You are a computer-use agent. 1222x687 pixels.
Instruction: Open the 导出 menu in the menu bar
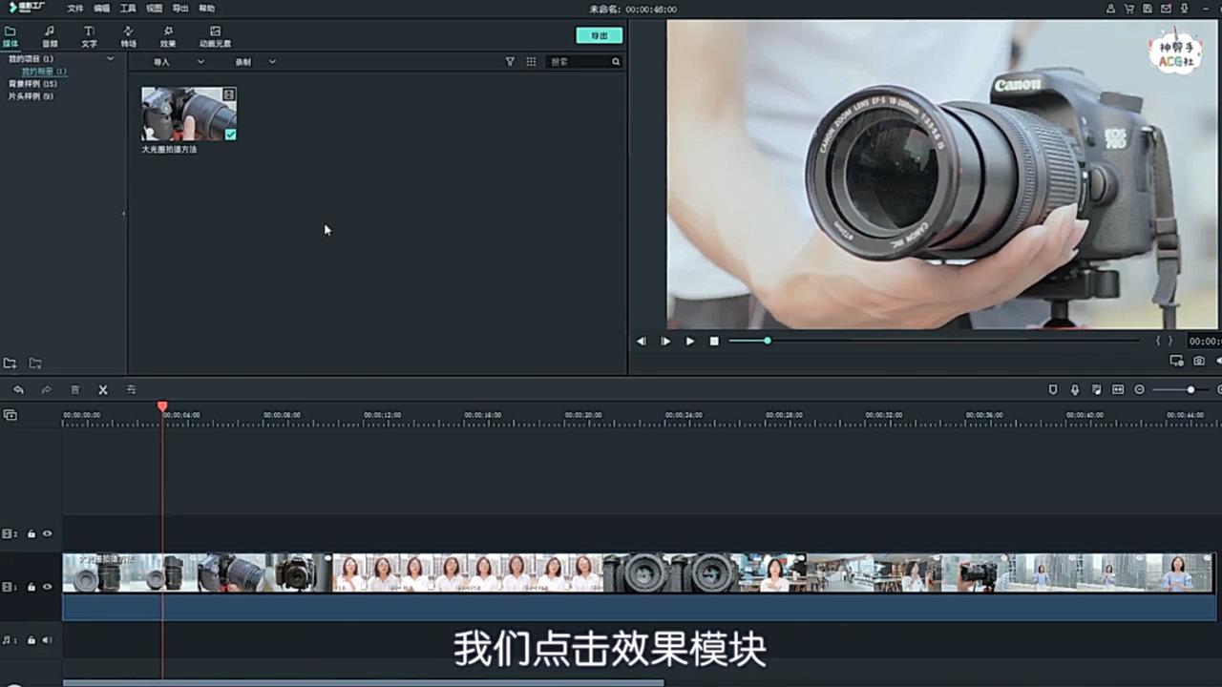pyautogui.click(x=180, y=9)
